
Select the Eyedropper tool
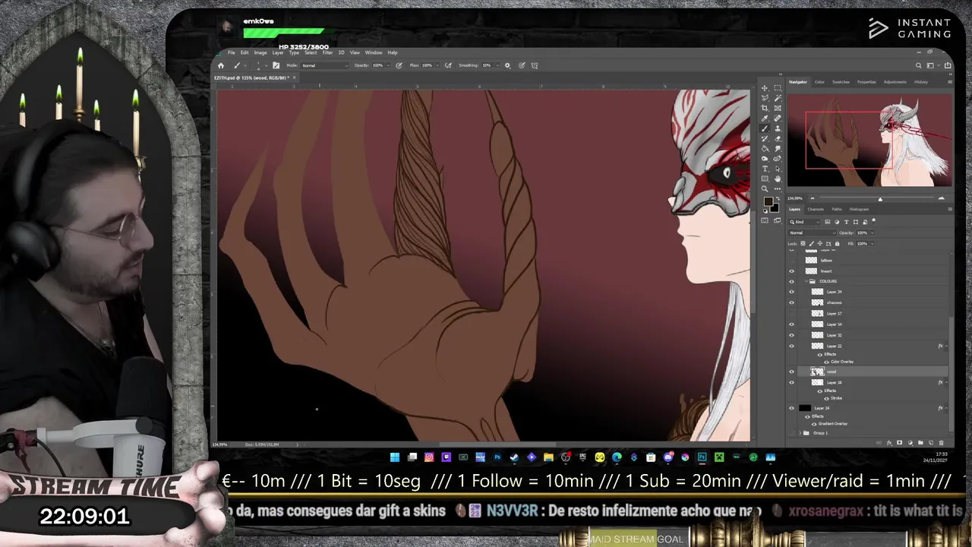[765, 119]
